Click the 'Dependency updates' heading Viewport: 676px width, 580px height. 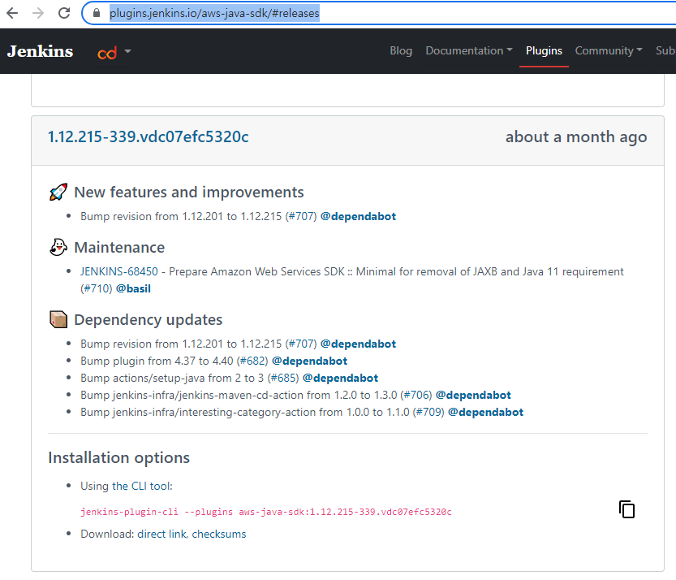click(x=149, y=320)
